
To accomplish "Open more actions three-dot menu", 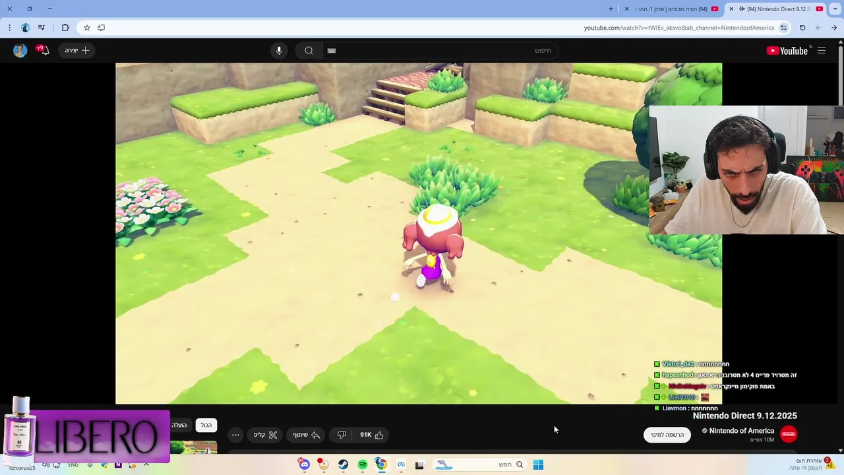I will [235, 435].
